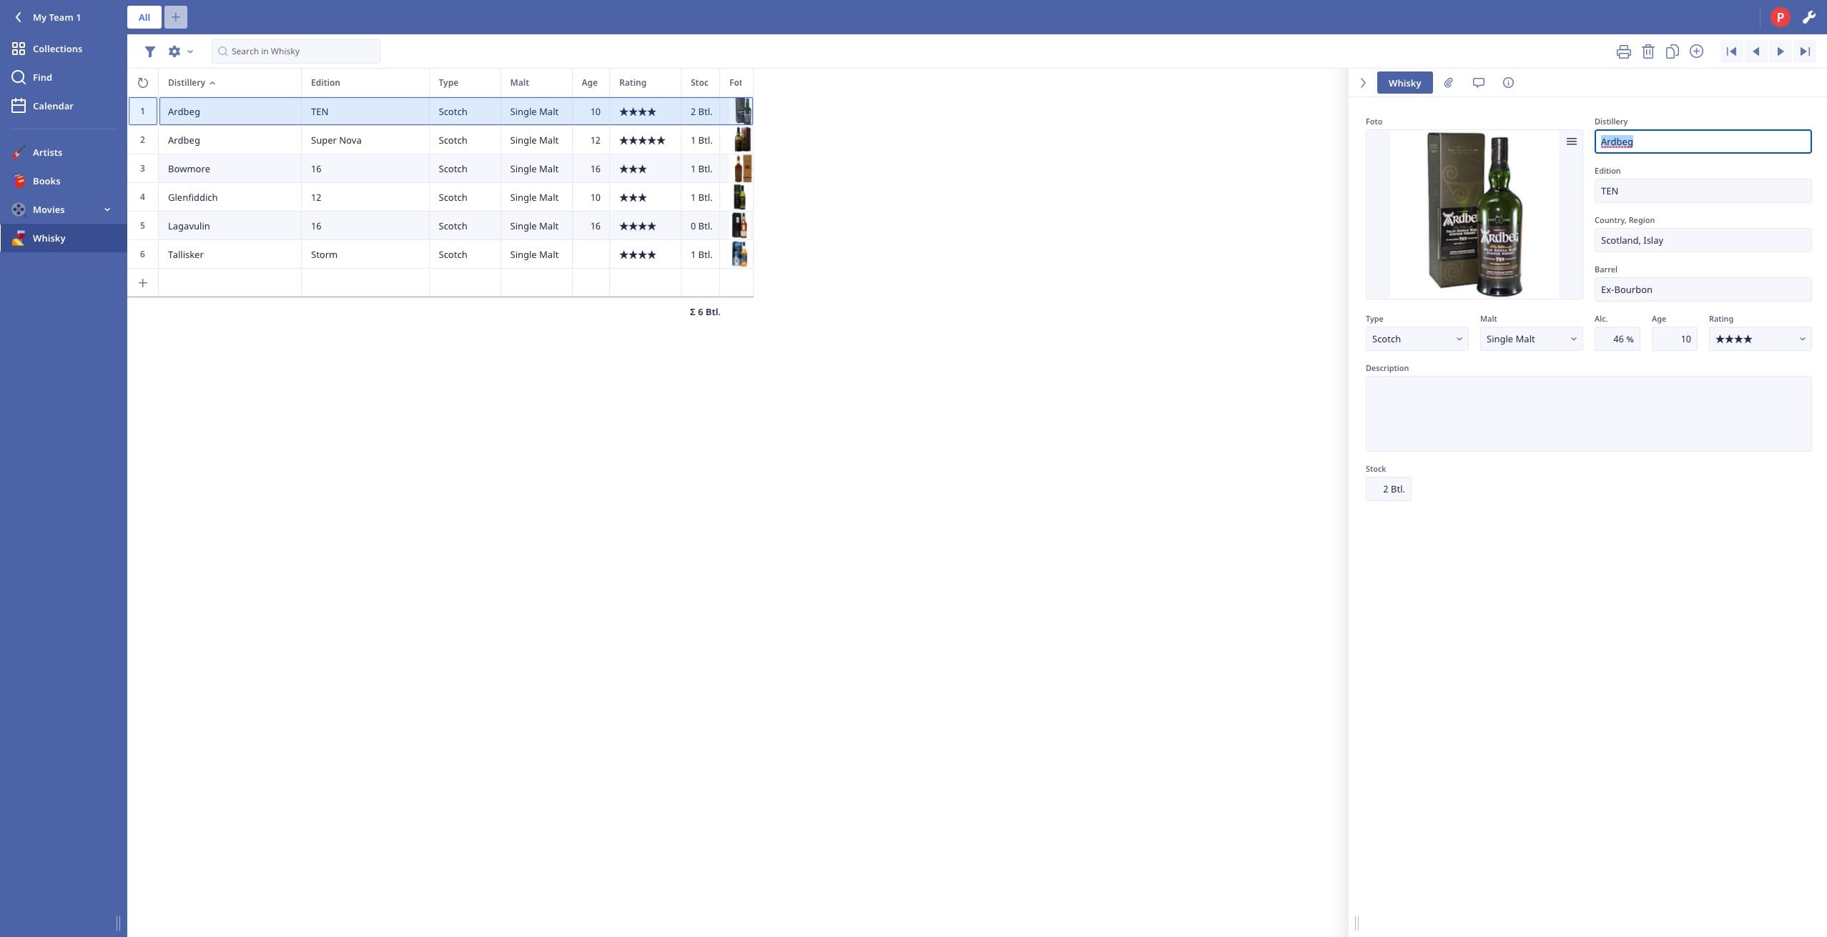Add a new record with plus circle
The width and height of the screenshot is (1827, 937).
coord(1697,51)
